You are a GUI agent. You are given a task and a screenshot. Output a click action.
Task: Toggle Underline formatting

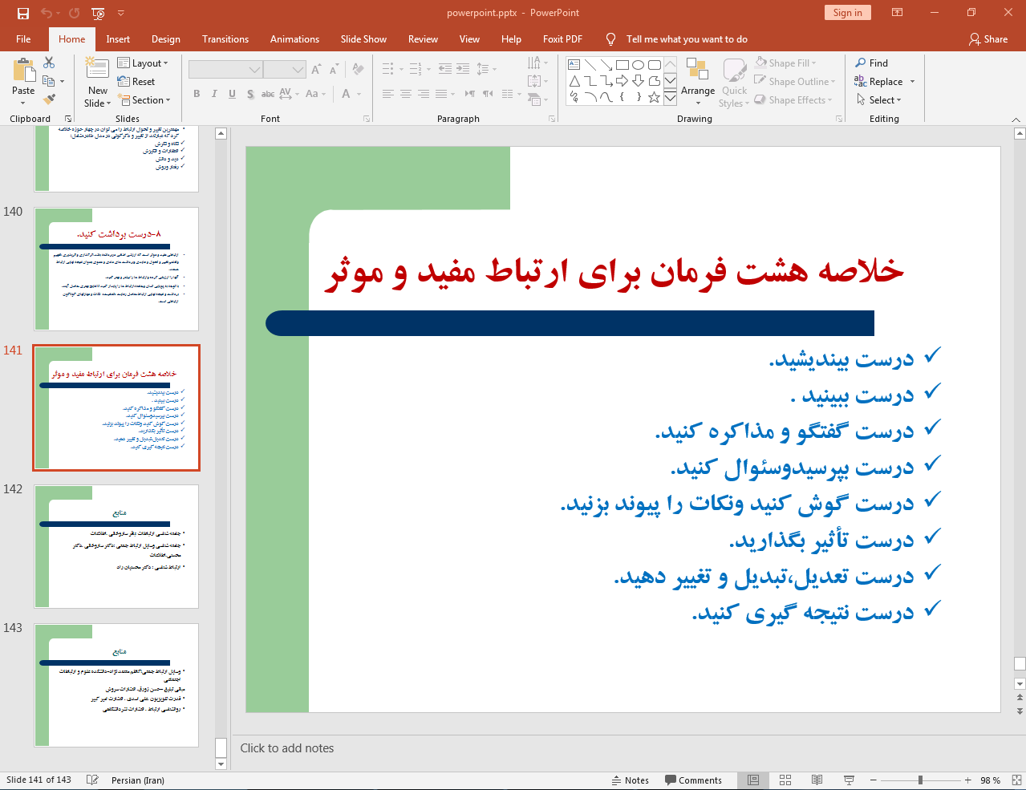coord(232,94)
